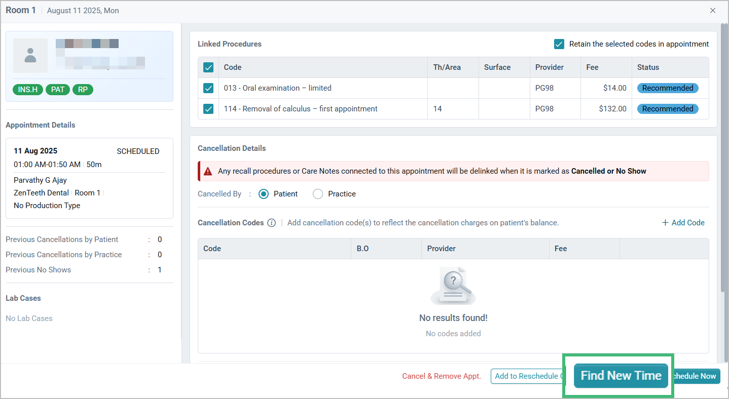The width and height of the screenshot is (729, 399).
Task: Click the magnifier illustration in No results found
Action: tap(453, 285)
